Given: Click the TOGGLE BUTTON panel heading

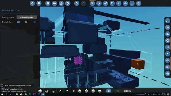Looking at the screenshot, I should click(x=11, y=10).
